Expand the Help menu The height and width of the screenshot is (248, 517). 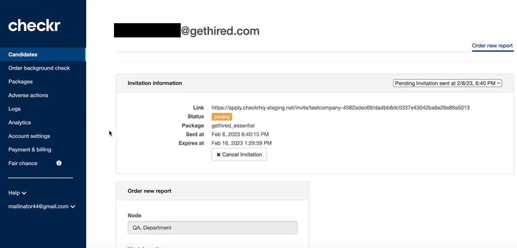pyautogui.click(x=17, y=193)
